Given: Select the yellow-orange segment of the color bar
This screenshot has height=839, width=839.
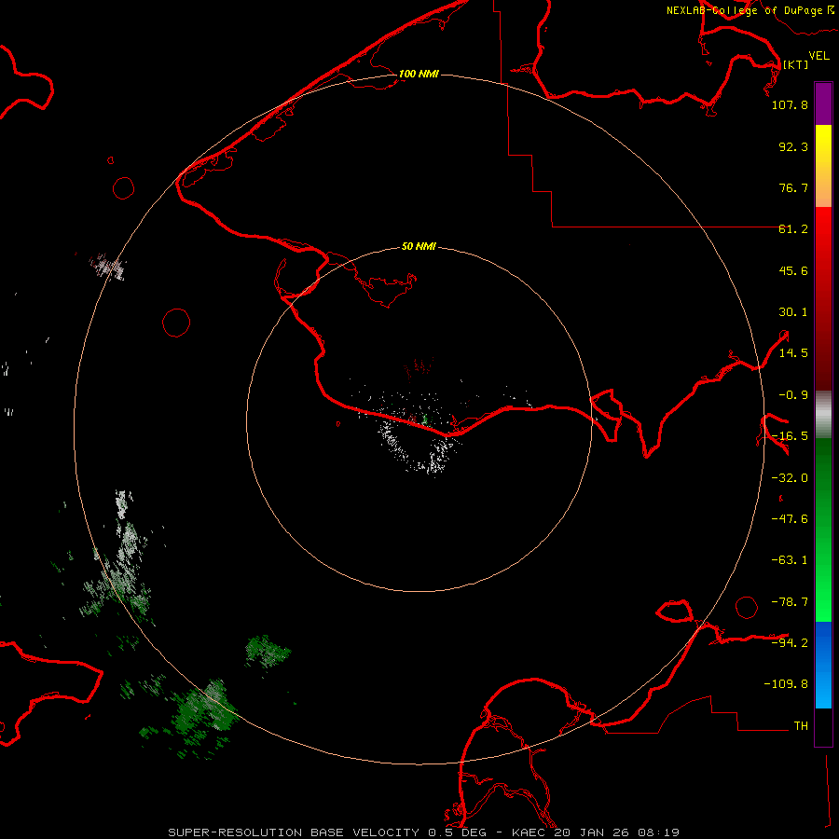Looking at the screenshot, I should pyautogui.click(x=823, y=166).
